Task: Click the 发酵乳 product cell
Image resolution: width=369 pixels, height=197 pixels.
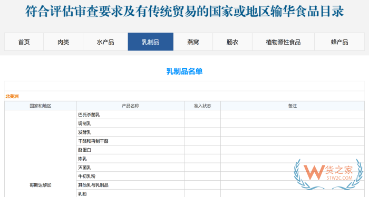Action: [130, 132]
